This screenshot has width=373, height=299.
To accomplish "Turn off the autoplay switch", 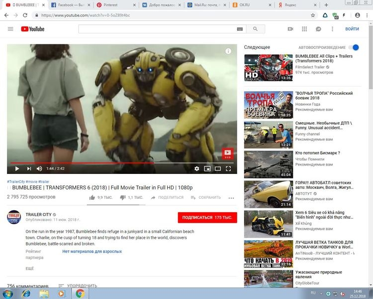I will click(x=354, y=47).
